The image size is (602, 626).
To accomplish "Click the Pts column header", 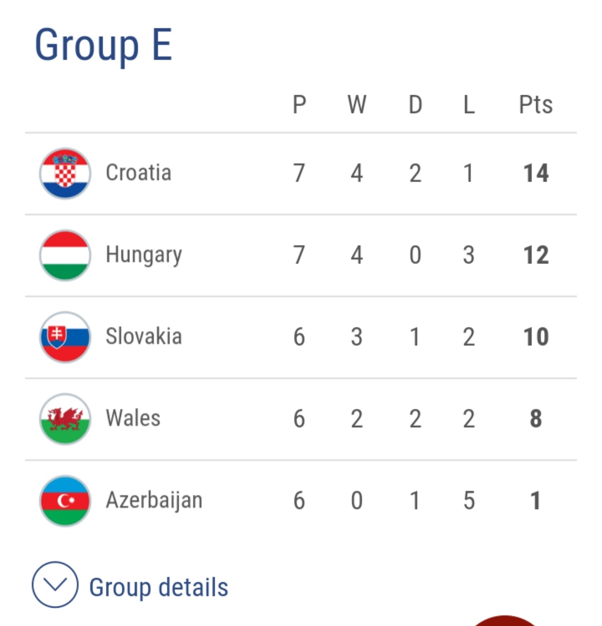I will [x=536, y=104].
